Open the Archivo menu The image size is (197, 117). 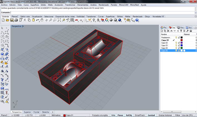coord(4,5)
